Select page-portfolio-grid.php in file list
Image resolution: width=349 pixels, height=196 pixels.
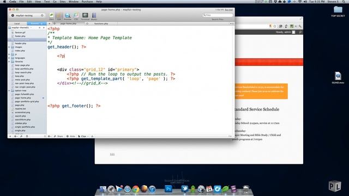27,102
